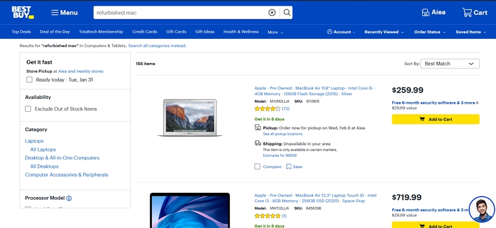Screen dimensions: 496x228
Task: Click the refurbished mac search field
Action: click(180, 12)
